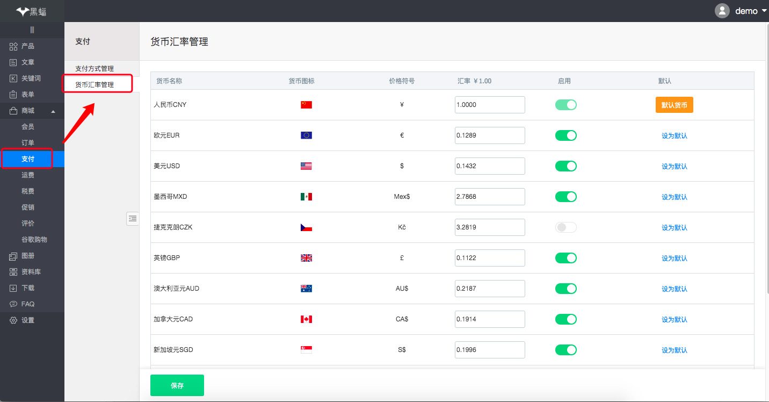The image size is (769, 402).
Task: Click the Keywords icon in sidebar
Action: point(13,78)
